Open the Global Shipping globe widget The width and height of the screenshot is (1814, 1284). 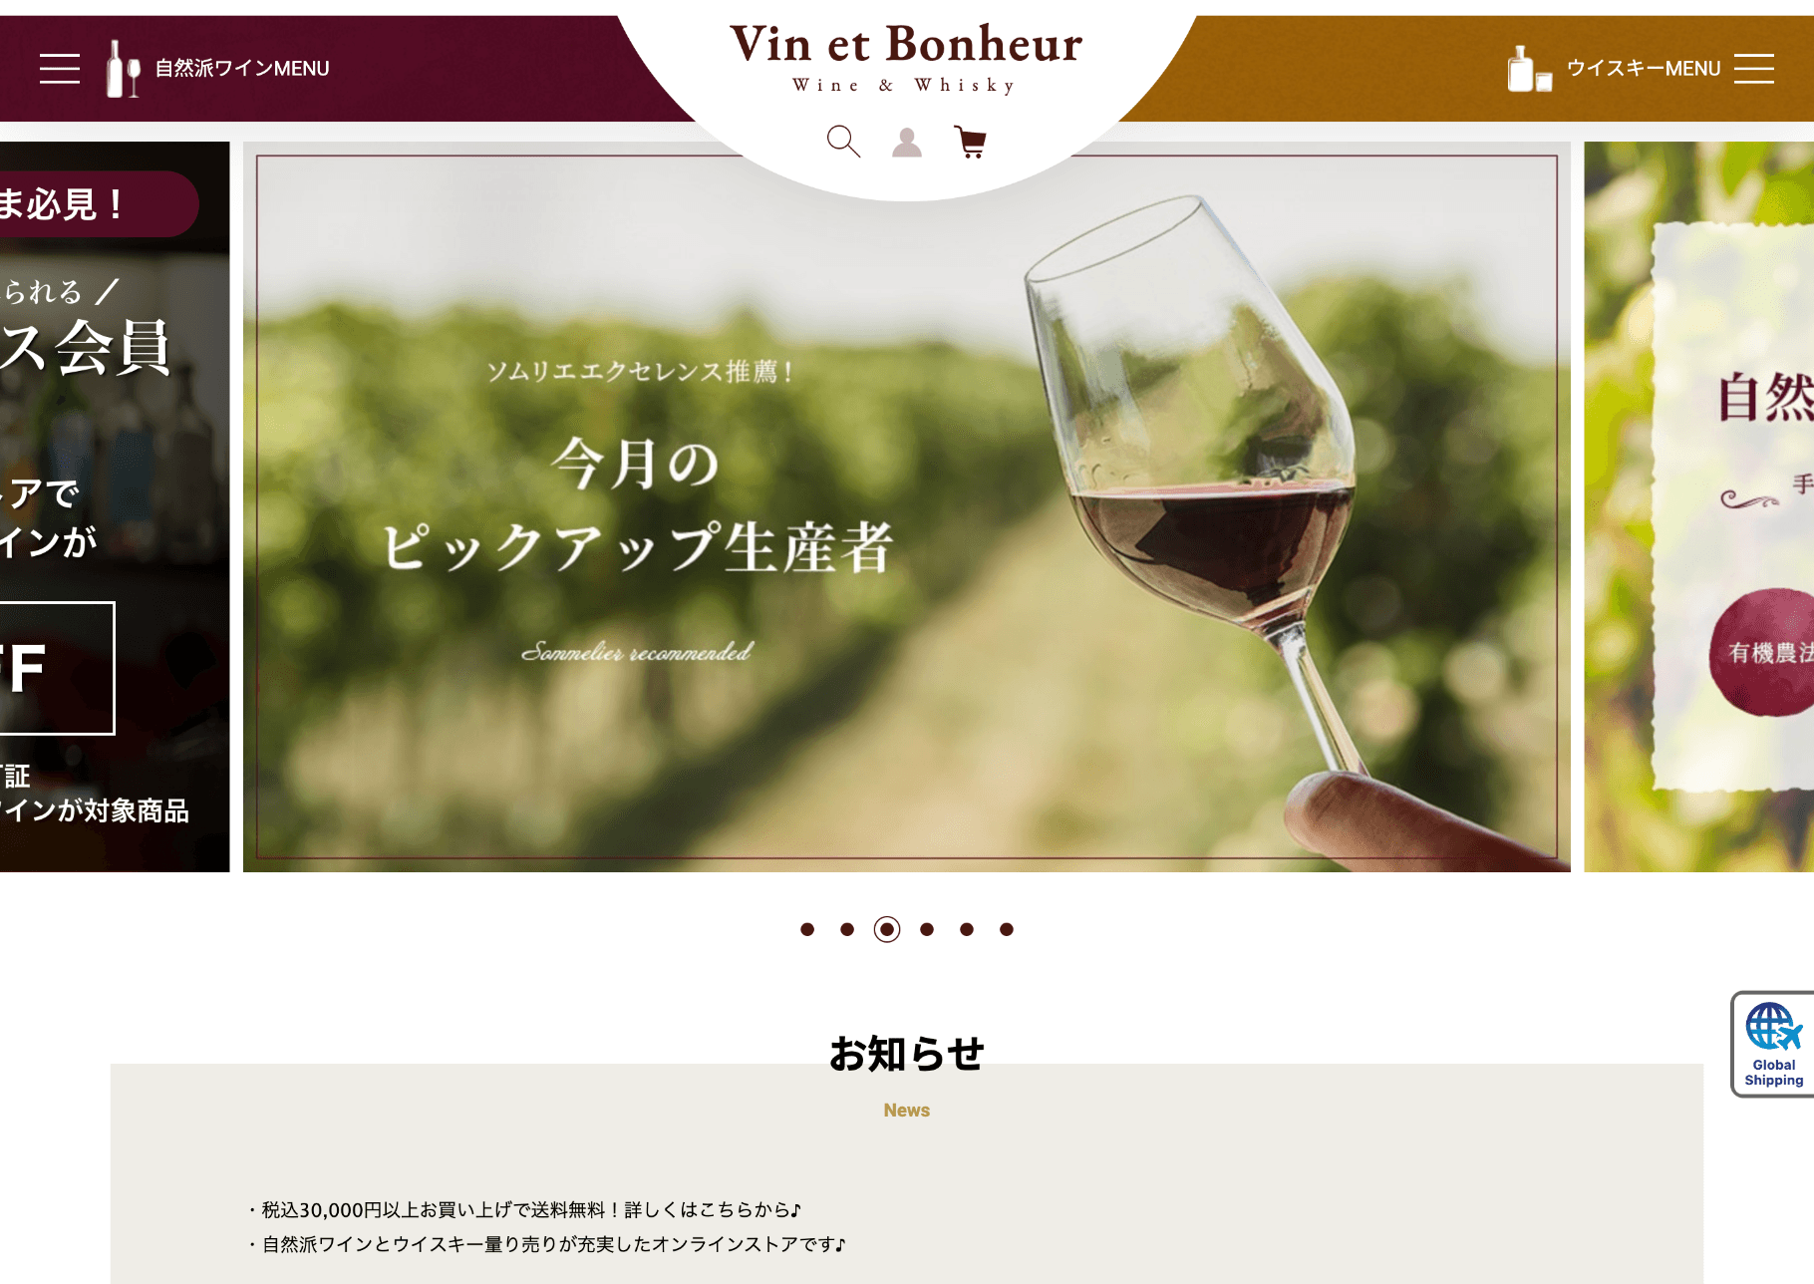coord(1774,1044)
